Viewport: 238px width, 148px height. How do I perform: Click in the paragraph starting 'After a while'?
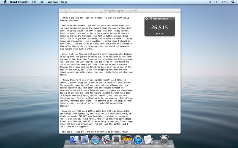96,65
